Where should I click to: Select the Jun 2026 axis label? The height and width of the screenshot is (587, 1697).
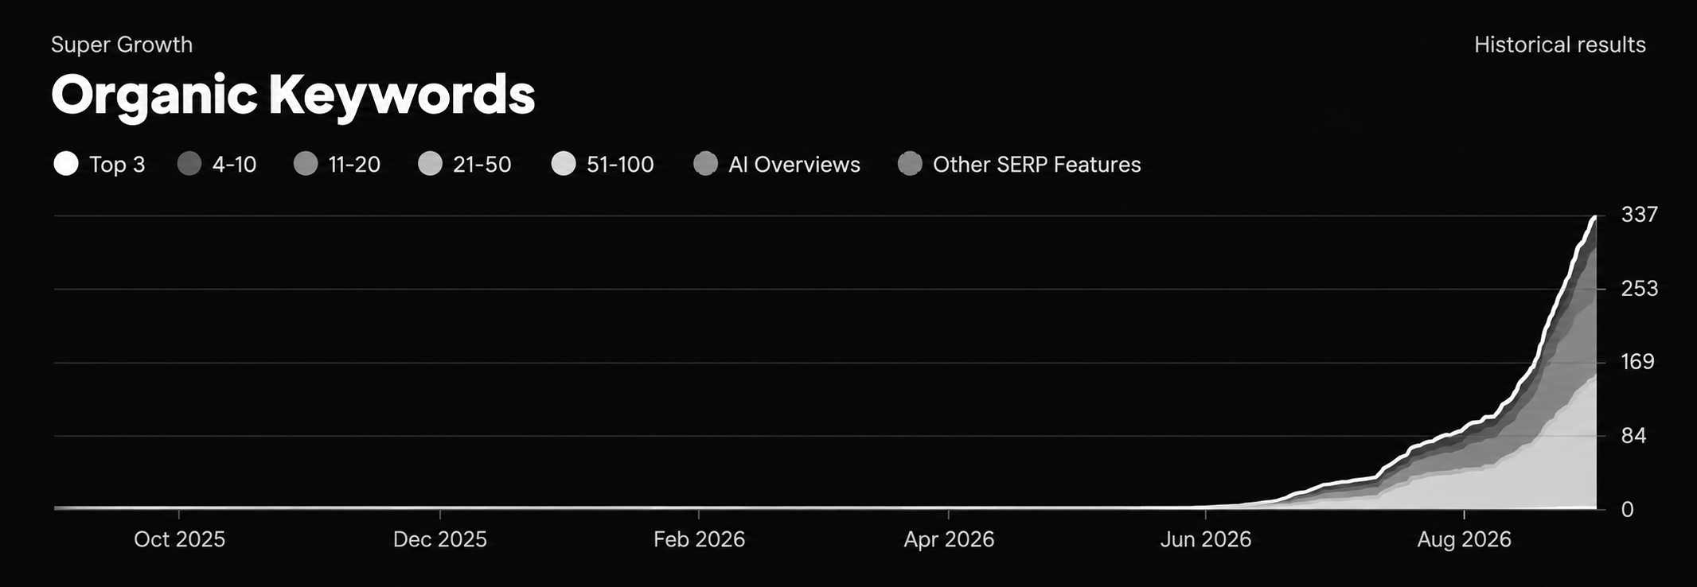coord(1206,539)
